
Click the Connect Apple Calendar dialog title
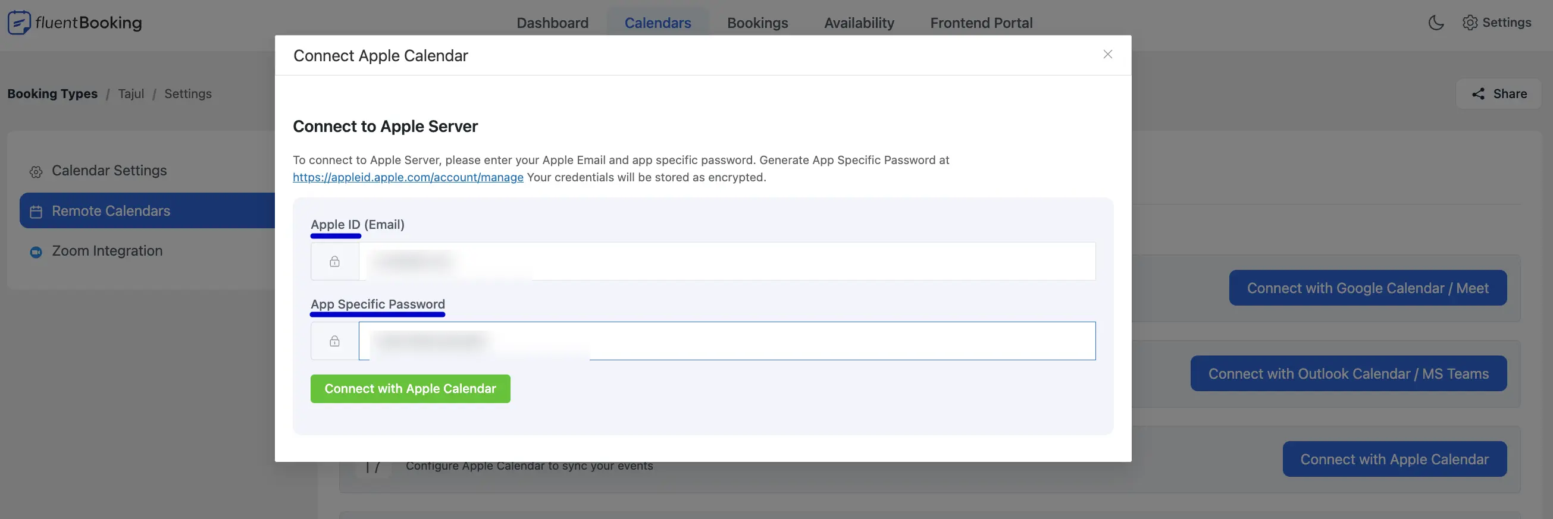click(380, 55)
